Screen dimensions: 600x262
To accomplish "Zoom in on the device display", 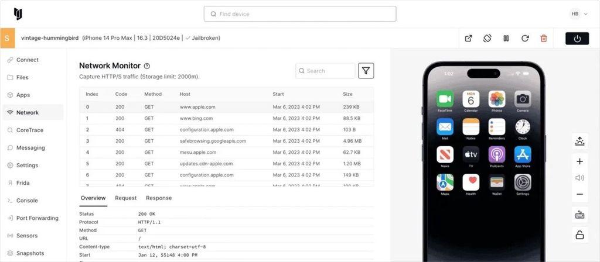I will click(x=579, y=161).
